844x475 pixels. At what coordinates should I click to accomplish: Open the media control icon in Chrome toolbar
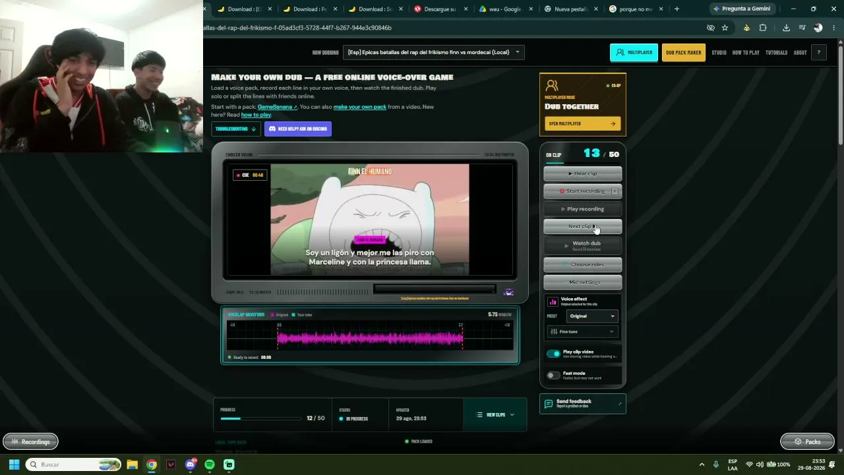802,28
